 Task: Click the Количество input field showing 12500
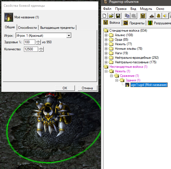31,49
